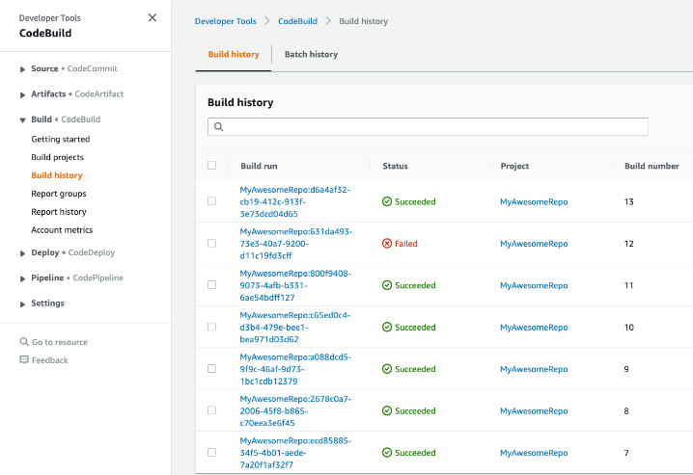Click the Succeeded check icon for build 9
The width and height of the screenshot is (693, 475).
click(387, 369)
